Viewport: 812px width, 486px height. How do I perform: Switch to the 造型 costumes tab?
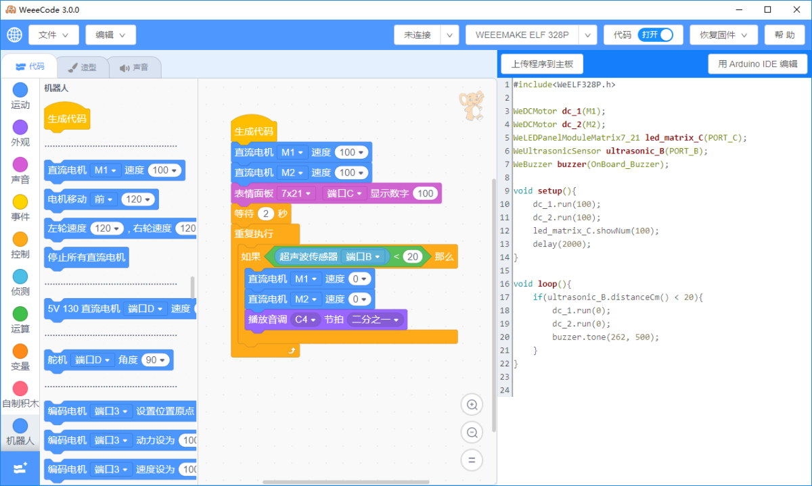(82, 68)
